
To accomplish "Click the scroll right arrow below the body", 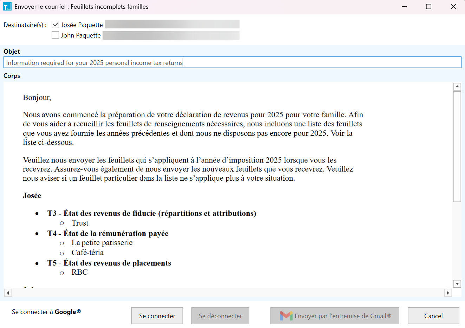I will coord(448,293).
